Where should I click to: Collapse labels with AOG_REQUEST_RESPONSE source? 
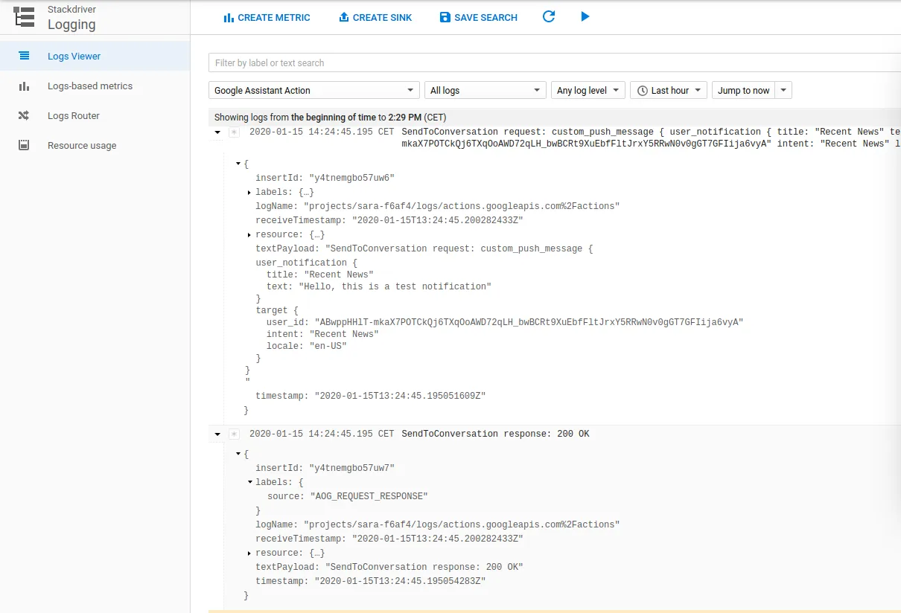[x=250, y=482]
